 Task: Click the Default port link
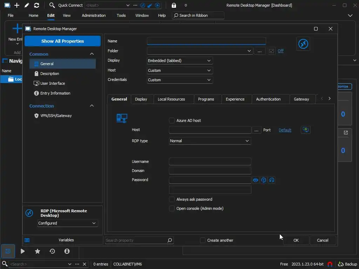(285, 130)
